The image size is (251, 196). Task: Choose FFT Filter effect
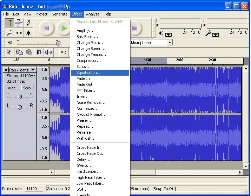(100, 90)
